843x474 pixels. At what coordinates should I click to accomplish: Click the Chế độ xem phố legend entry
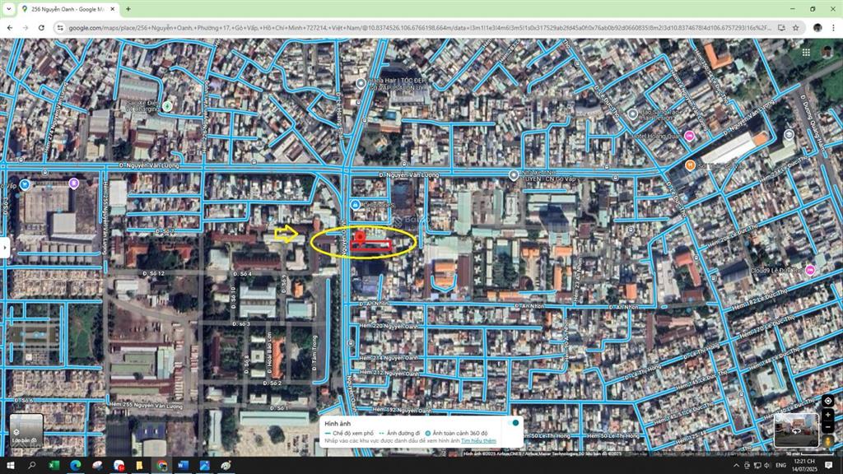349,433
